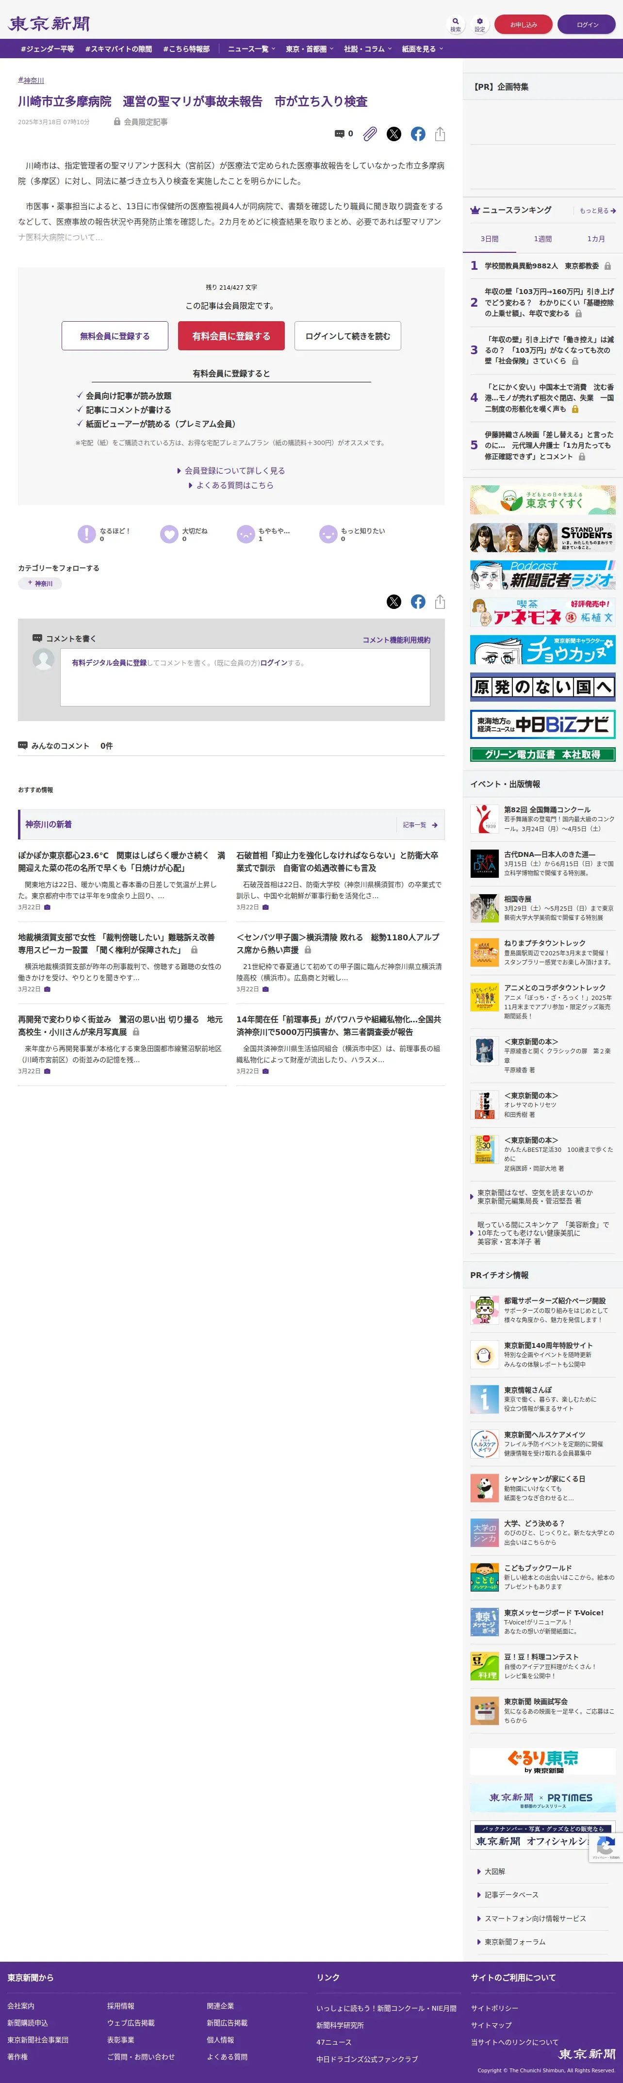623x2083 pixels.
Task: React with なるほど！ exclamation icon
Action: (86, 534)
